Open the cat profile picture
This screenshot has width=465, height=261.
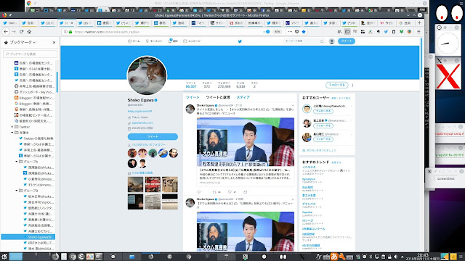pos(147,75)
